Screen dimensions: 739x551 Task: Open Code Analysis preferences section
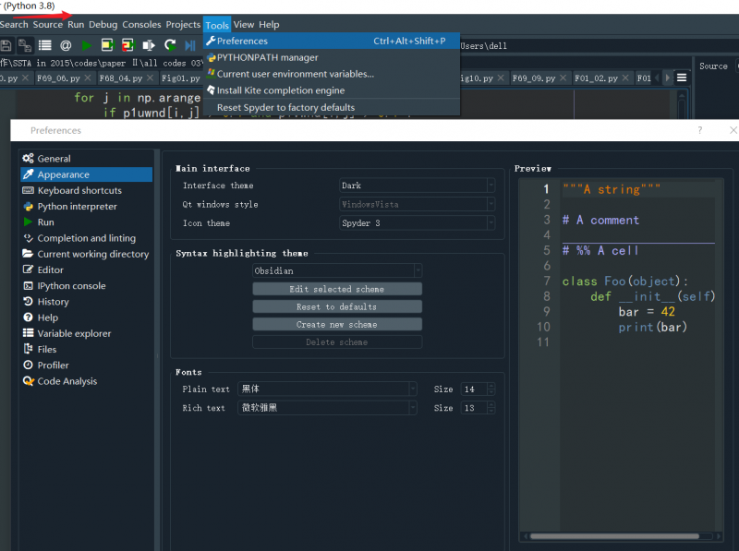coord(67,381)
